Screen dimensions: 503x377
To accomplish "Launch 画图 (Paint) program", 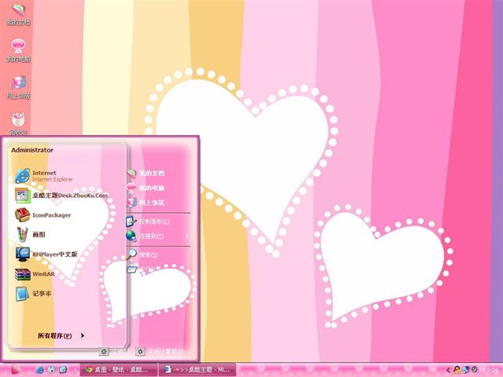I will coord(30,235).
